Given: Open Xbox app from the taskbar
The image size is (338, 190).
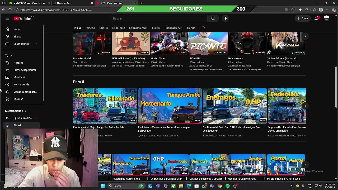Looking at the screenshot, I should (173, 186).
